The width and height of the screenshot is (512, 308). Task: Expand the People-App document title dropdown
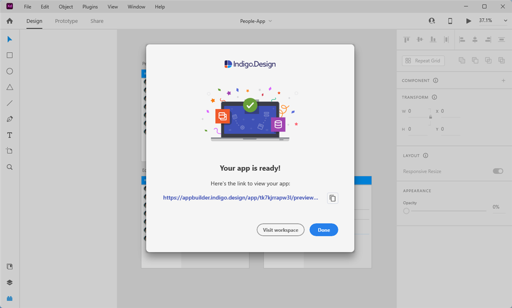tap(270, 21)
